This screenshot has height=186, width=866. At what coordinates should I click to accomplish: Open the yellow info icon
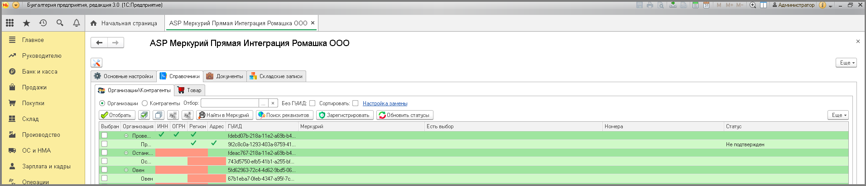(823, 5)
